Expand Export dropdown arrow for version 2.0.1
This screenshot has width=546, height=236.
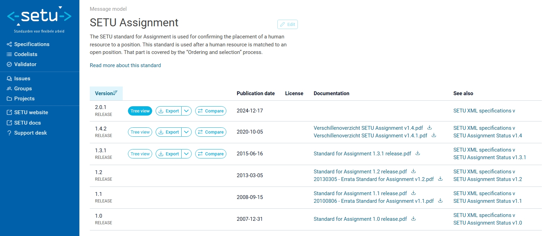tap(187, 111)
